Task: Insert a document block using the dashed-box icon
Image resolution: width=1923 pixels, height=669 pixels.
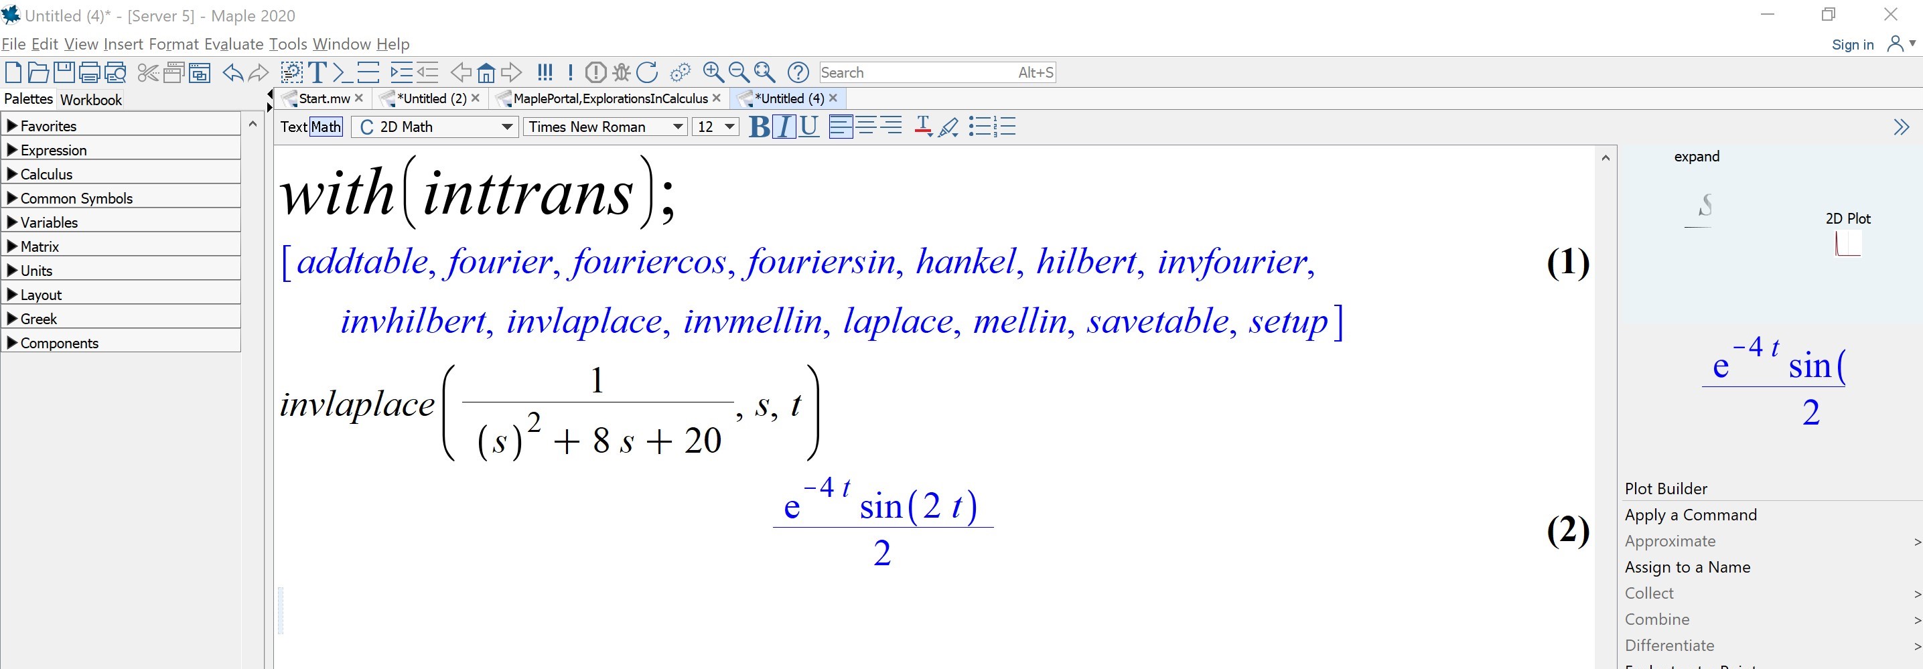Action: 291,72
